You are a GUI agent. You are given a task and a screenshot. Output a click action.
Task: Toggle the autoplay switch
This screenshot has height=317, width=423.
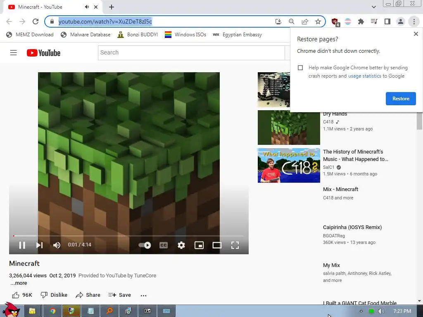click(145, 245)
